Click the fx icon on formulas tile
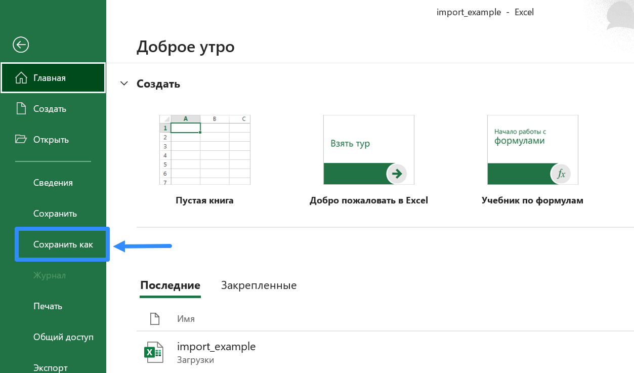Screen dimensions: 634x373 click(x=561, y=174)
